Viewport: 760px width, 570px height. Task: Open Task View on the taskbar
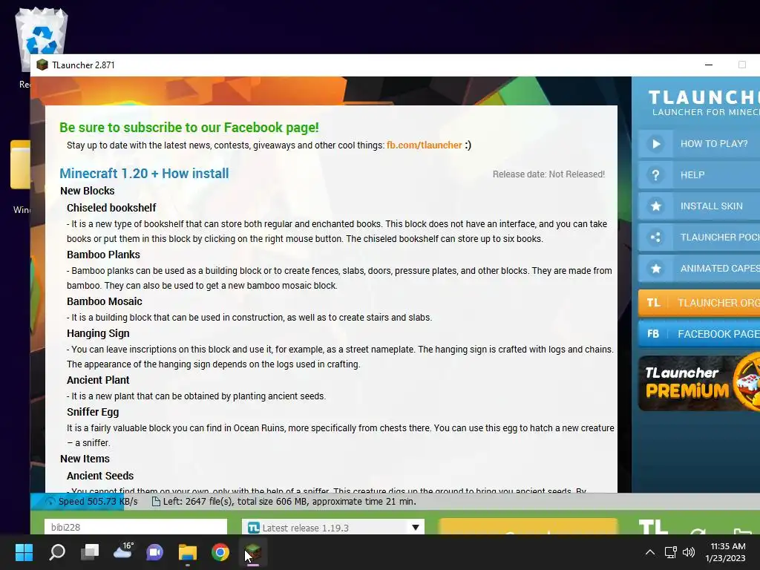pos(90,552)
